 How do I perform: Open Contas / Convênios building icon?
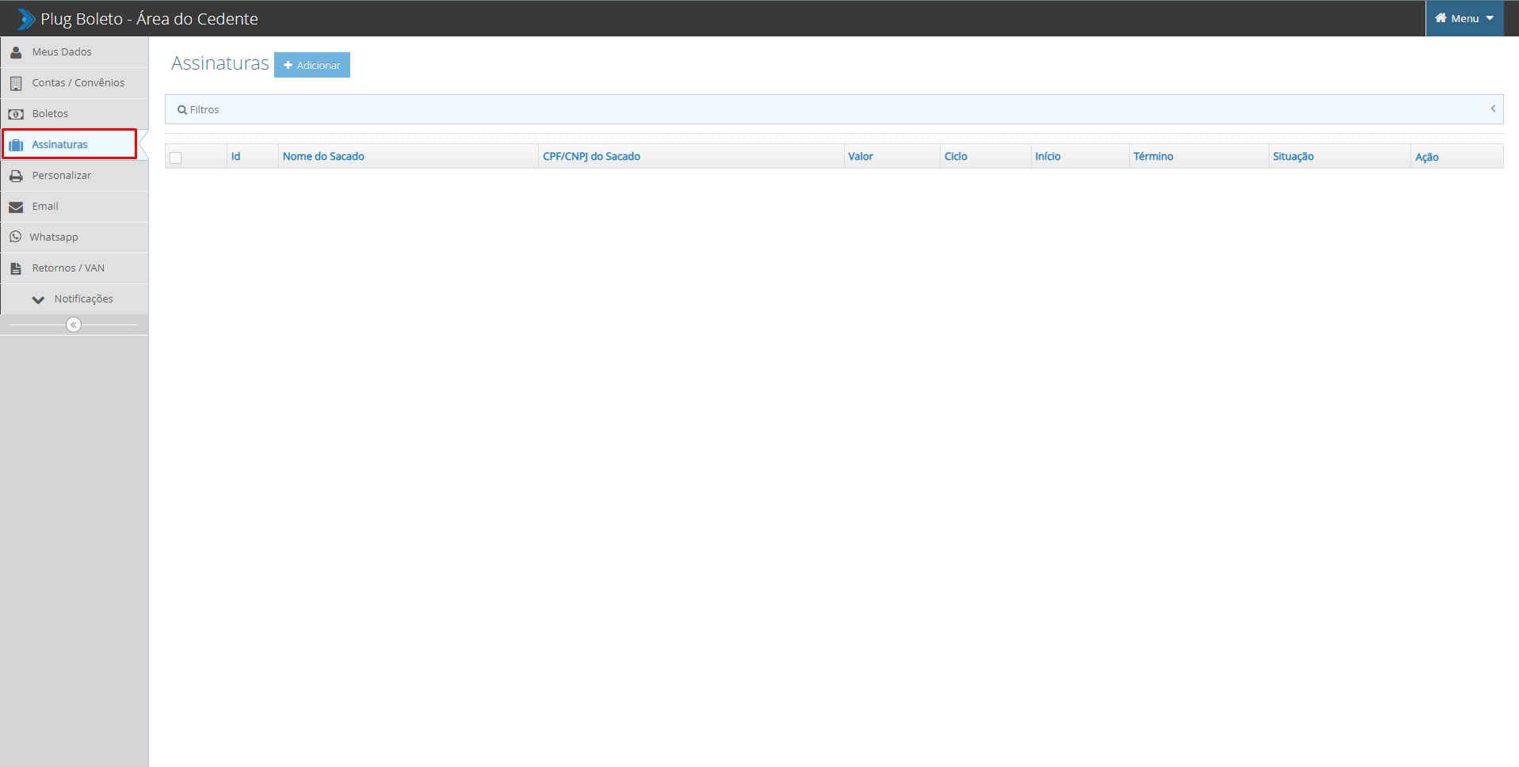point(16,83)
